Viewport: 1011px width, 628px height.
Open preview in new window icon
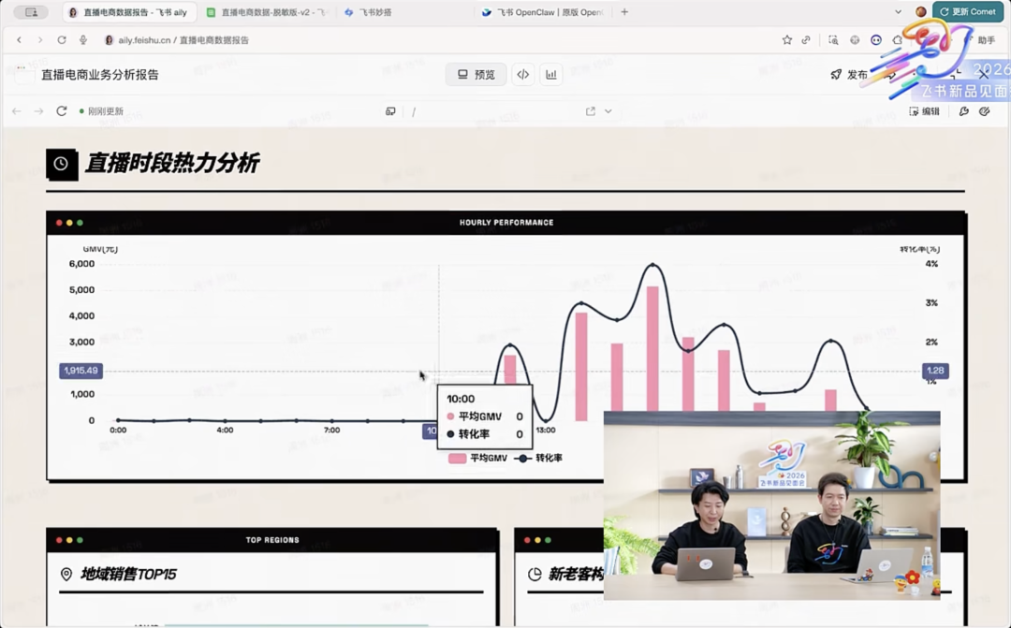[590, 111]
